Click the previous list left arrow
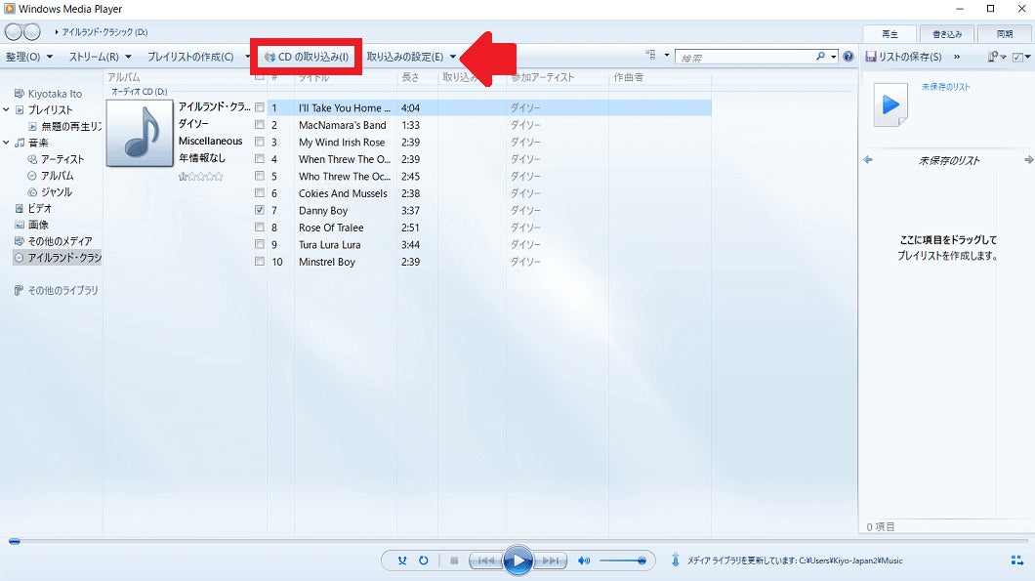The image size is (1035, 581). point(868,160)
